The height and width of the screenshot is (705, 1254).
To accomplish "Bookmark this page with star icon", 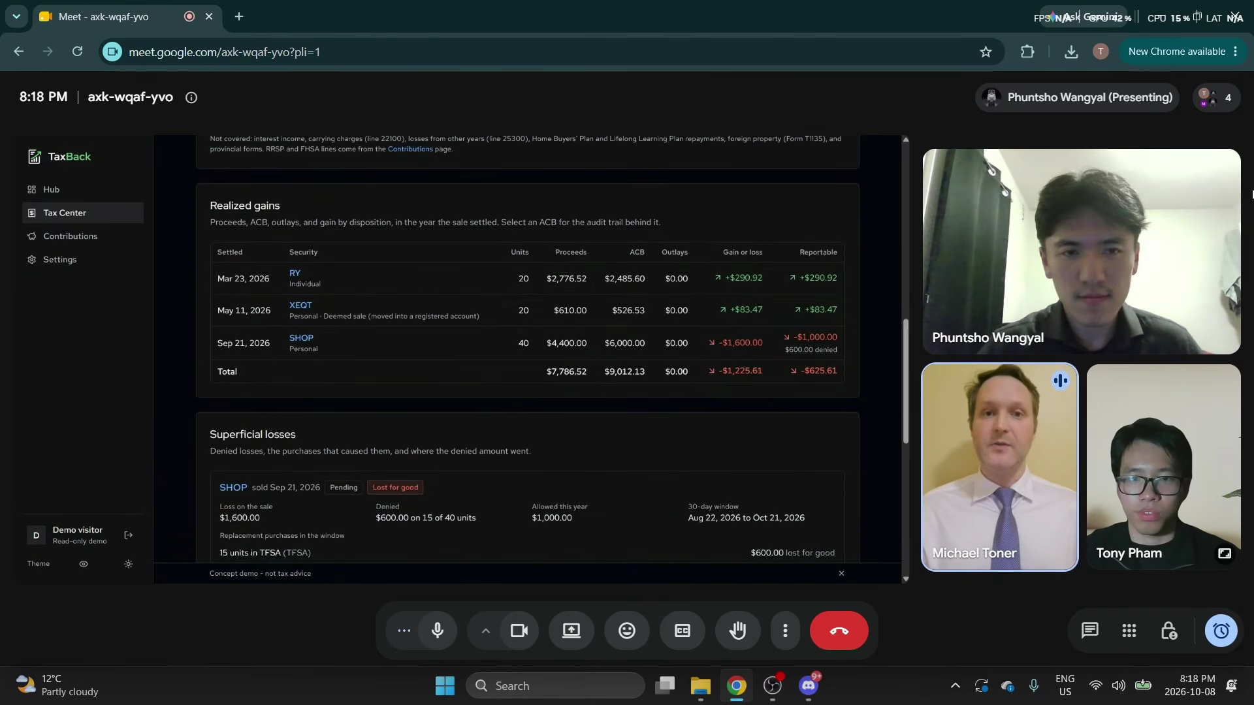I will point(986,52).
